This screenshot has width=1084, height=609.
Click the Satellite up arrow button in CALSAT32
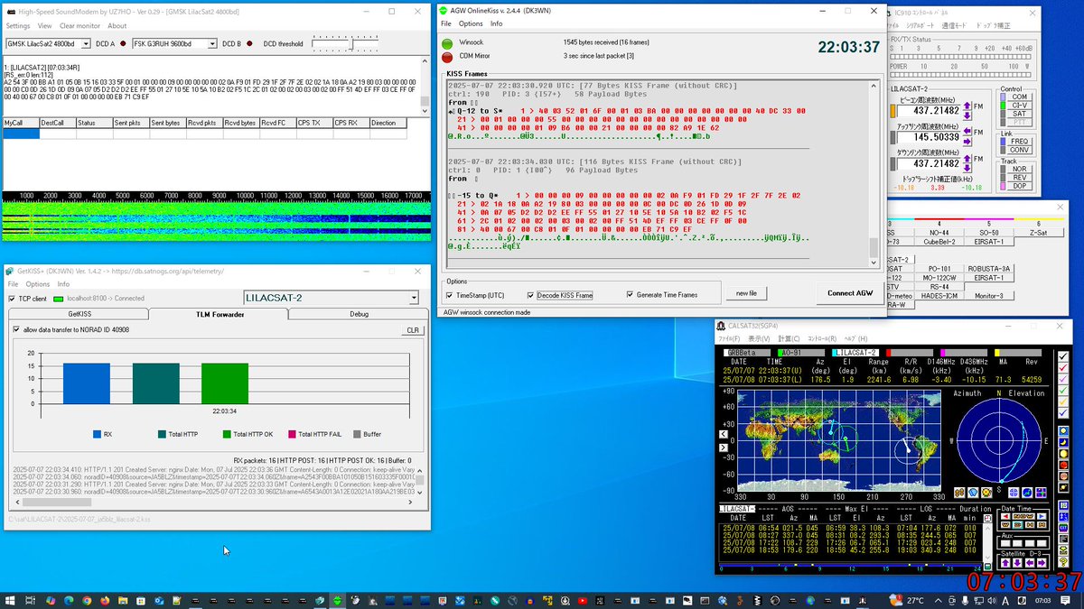click(x=1005, y=563)
